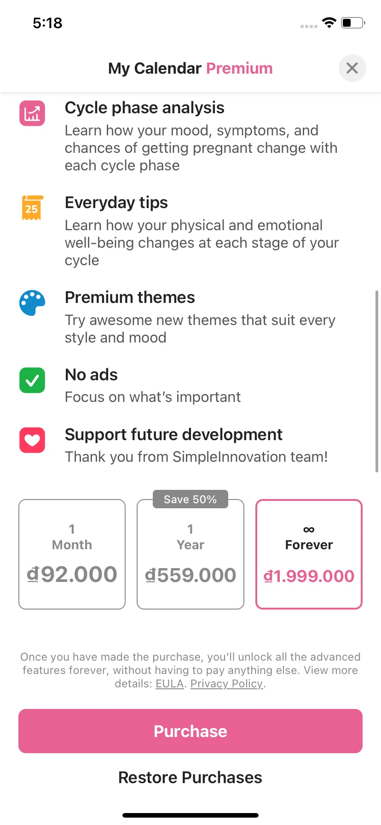Screen dimensions: 381x825
Task: Open the EULA link
Action: click(169, 684)
